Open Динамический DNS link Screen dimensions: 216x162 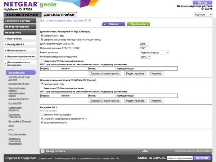point(19,99)
